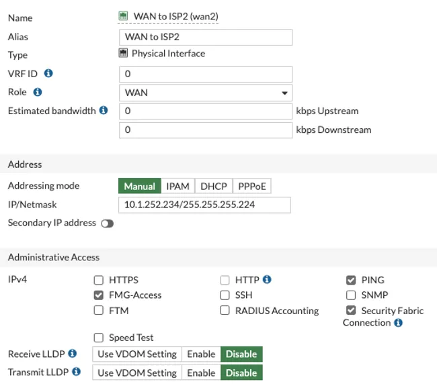Select Manual addressing mode
This screenshot has height=392, width=437.
click(x=140, y=186)
